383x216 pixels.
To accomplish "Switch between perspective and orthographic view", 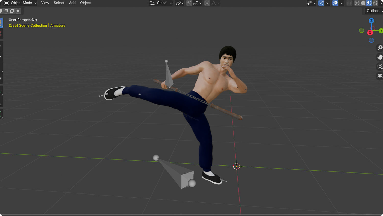I will [x=380, y=76].
